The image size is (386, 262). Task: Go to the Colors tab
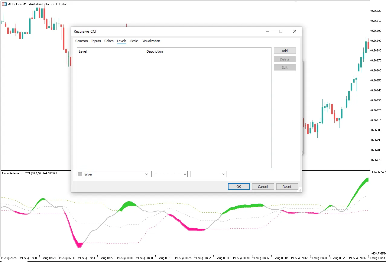pos(109,41)
